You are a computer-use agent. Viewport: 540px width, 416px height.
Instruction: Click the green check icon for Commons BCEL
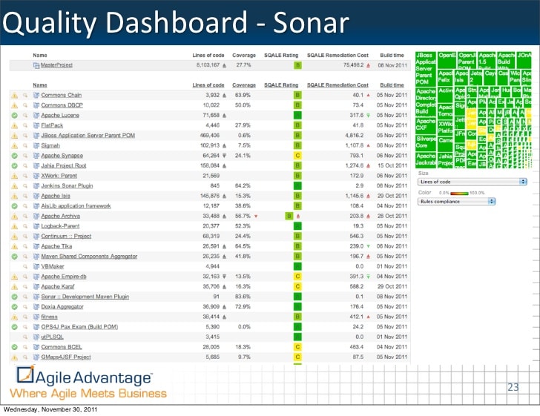pos(14,346)
